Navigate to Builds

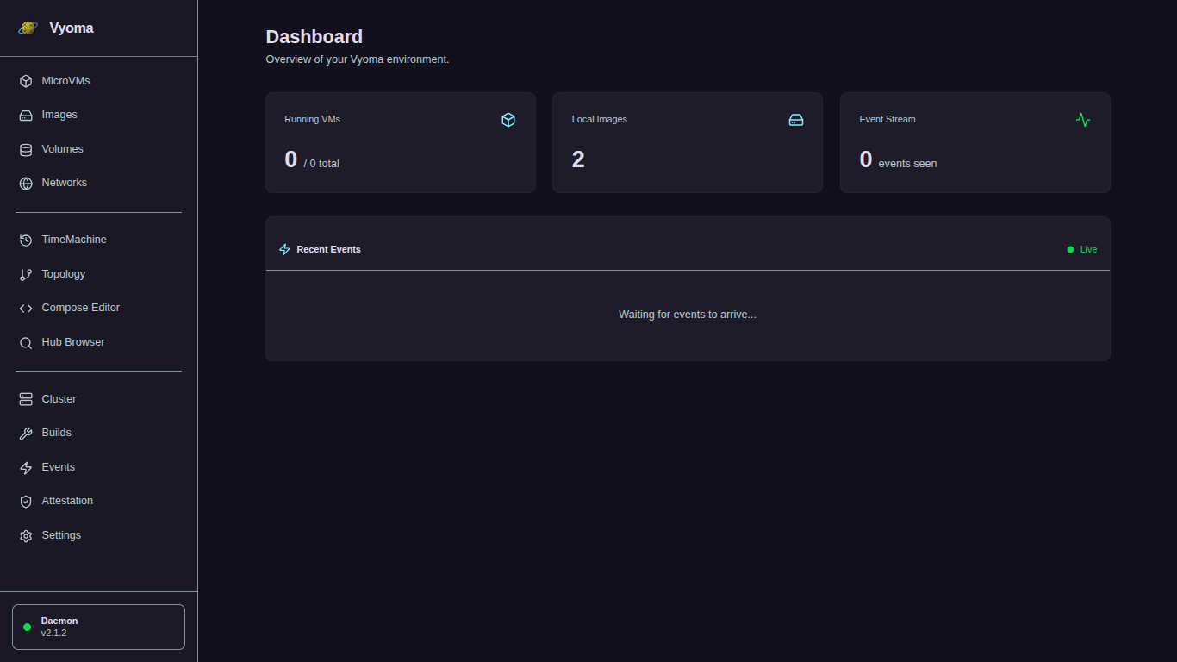point(98,433)
